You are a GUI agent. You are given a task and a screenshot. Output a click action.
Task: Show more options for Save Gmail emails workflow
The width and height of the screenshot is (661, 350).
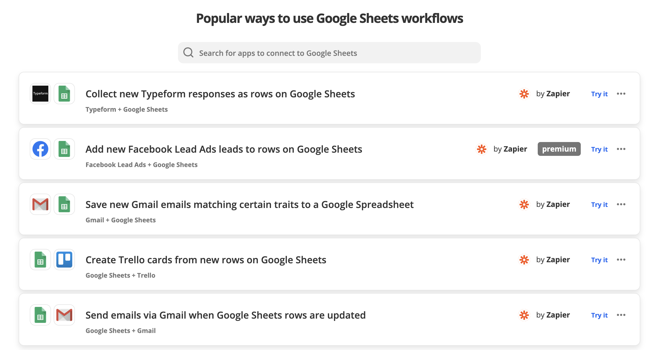coord(621,204)
